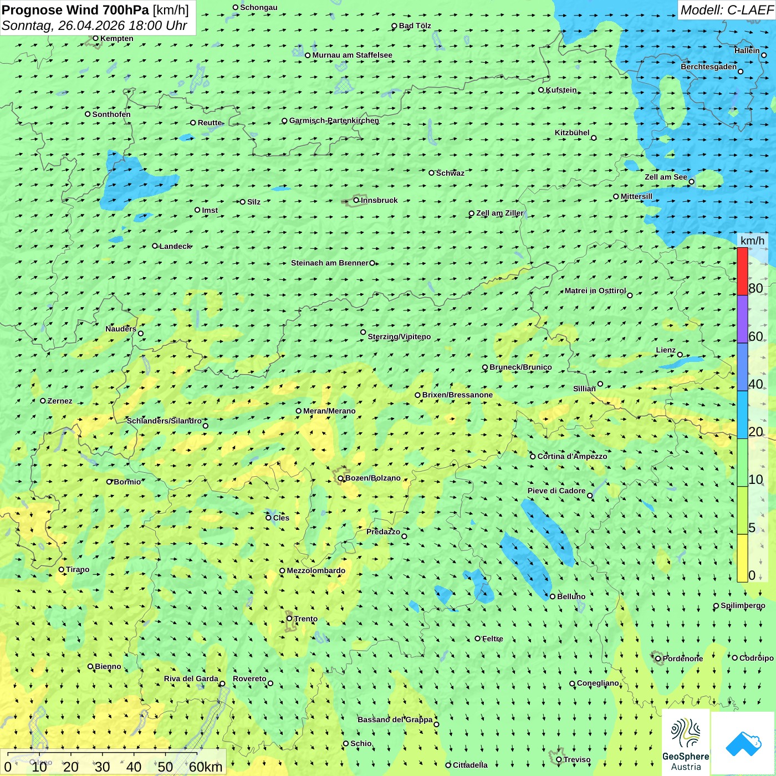Click the Bad Tölz label
Screen dimensions: 776x776
tap(415, 25)
